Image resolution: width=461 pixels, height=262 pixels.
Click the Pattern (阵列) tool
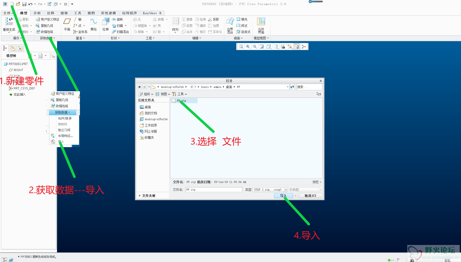(x=175, y=25)
